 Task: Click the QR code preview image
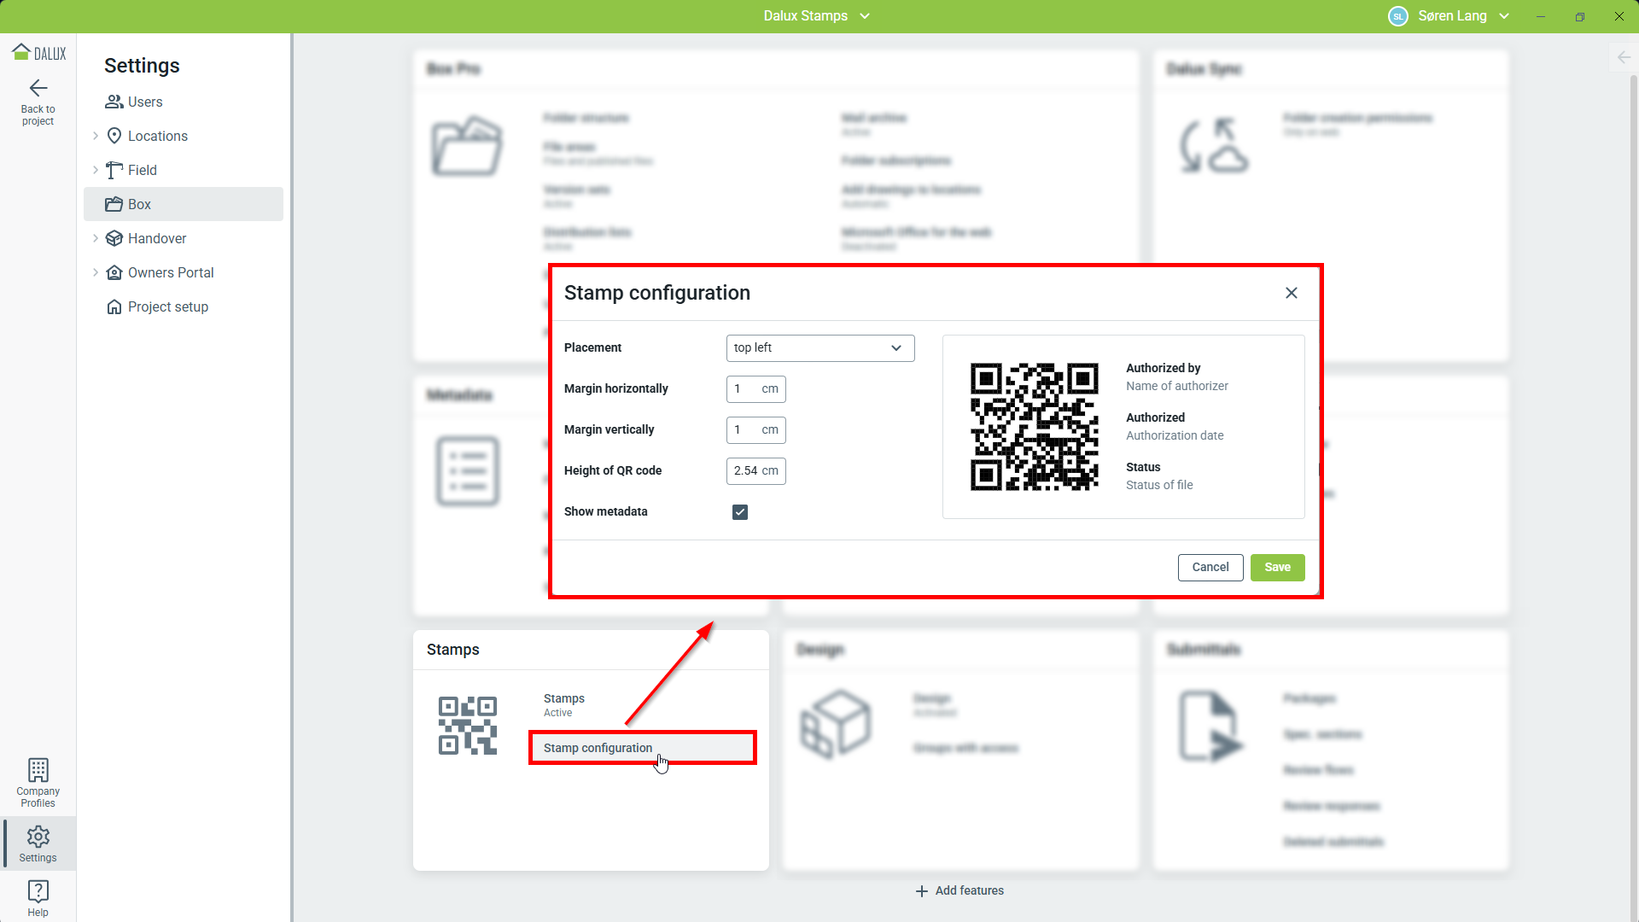point(1034,426)
